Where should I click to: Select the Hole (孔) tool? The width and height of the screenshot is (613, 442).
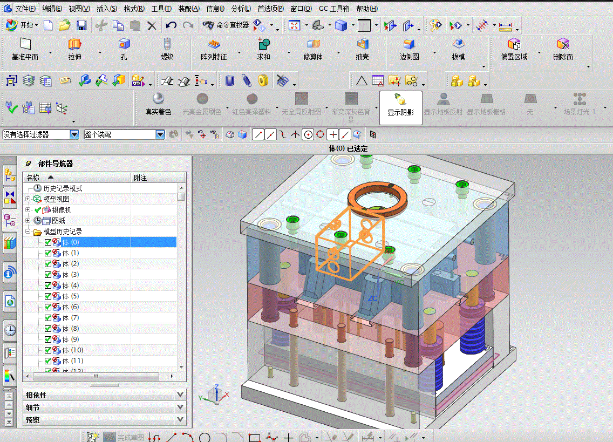click(124, 49)
